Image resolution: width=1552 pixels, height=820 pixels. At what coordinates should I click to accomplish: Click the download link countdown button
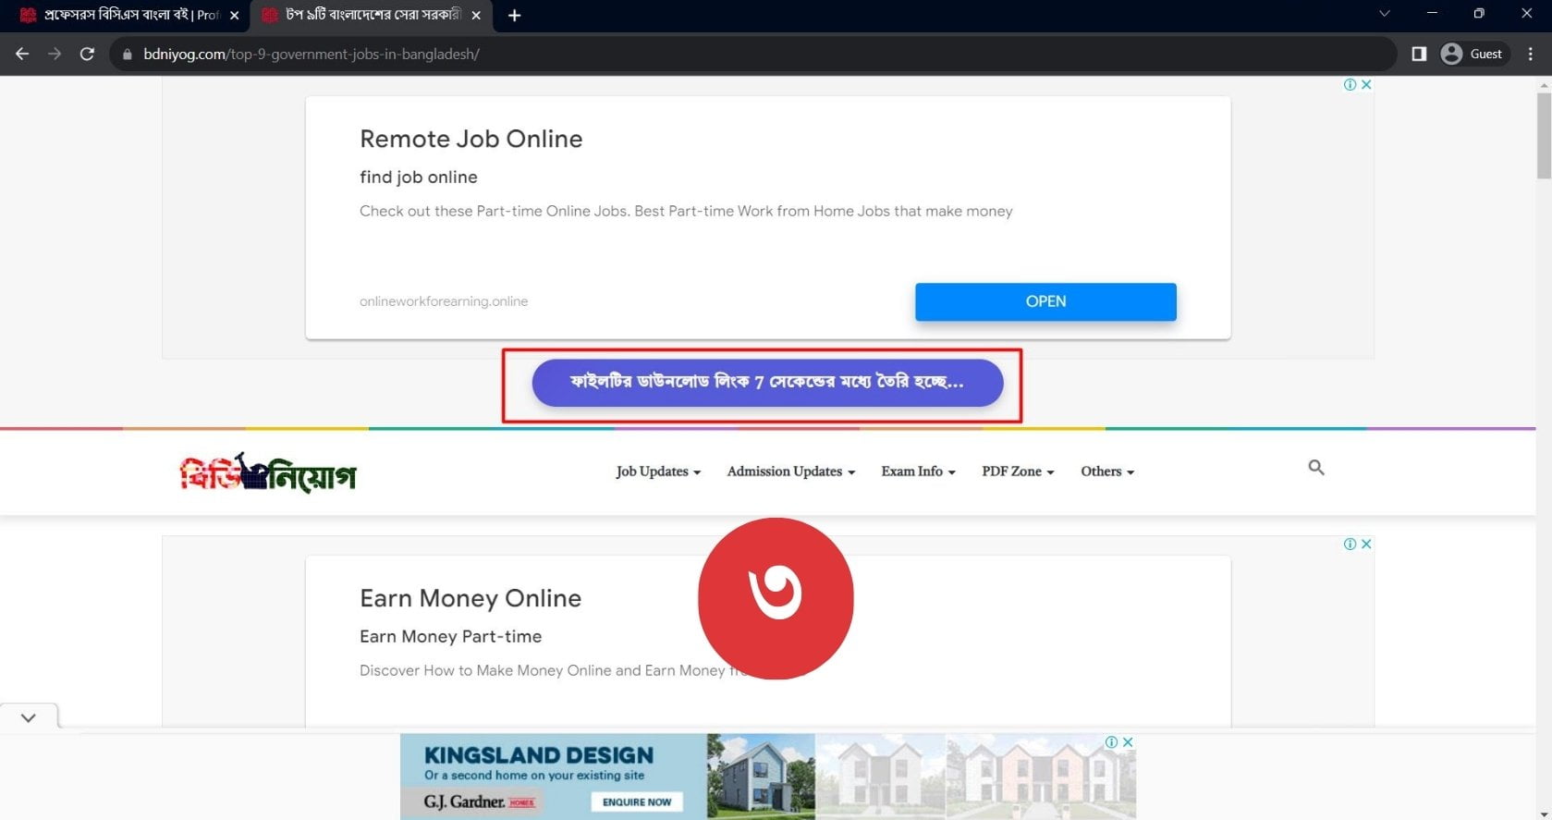tap(767, 383)
